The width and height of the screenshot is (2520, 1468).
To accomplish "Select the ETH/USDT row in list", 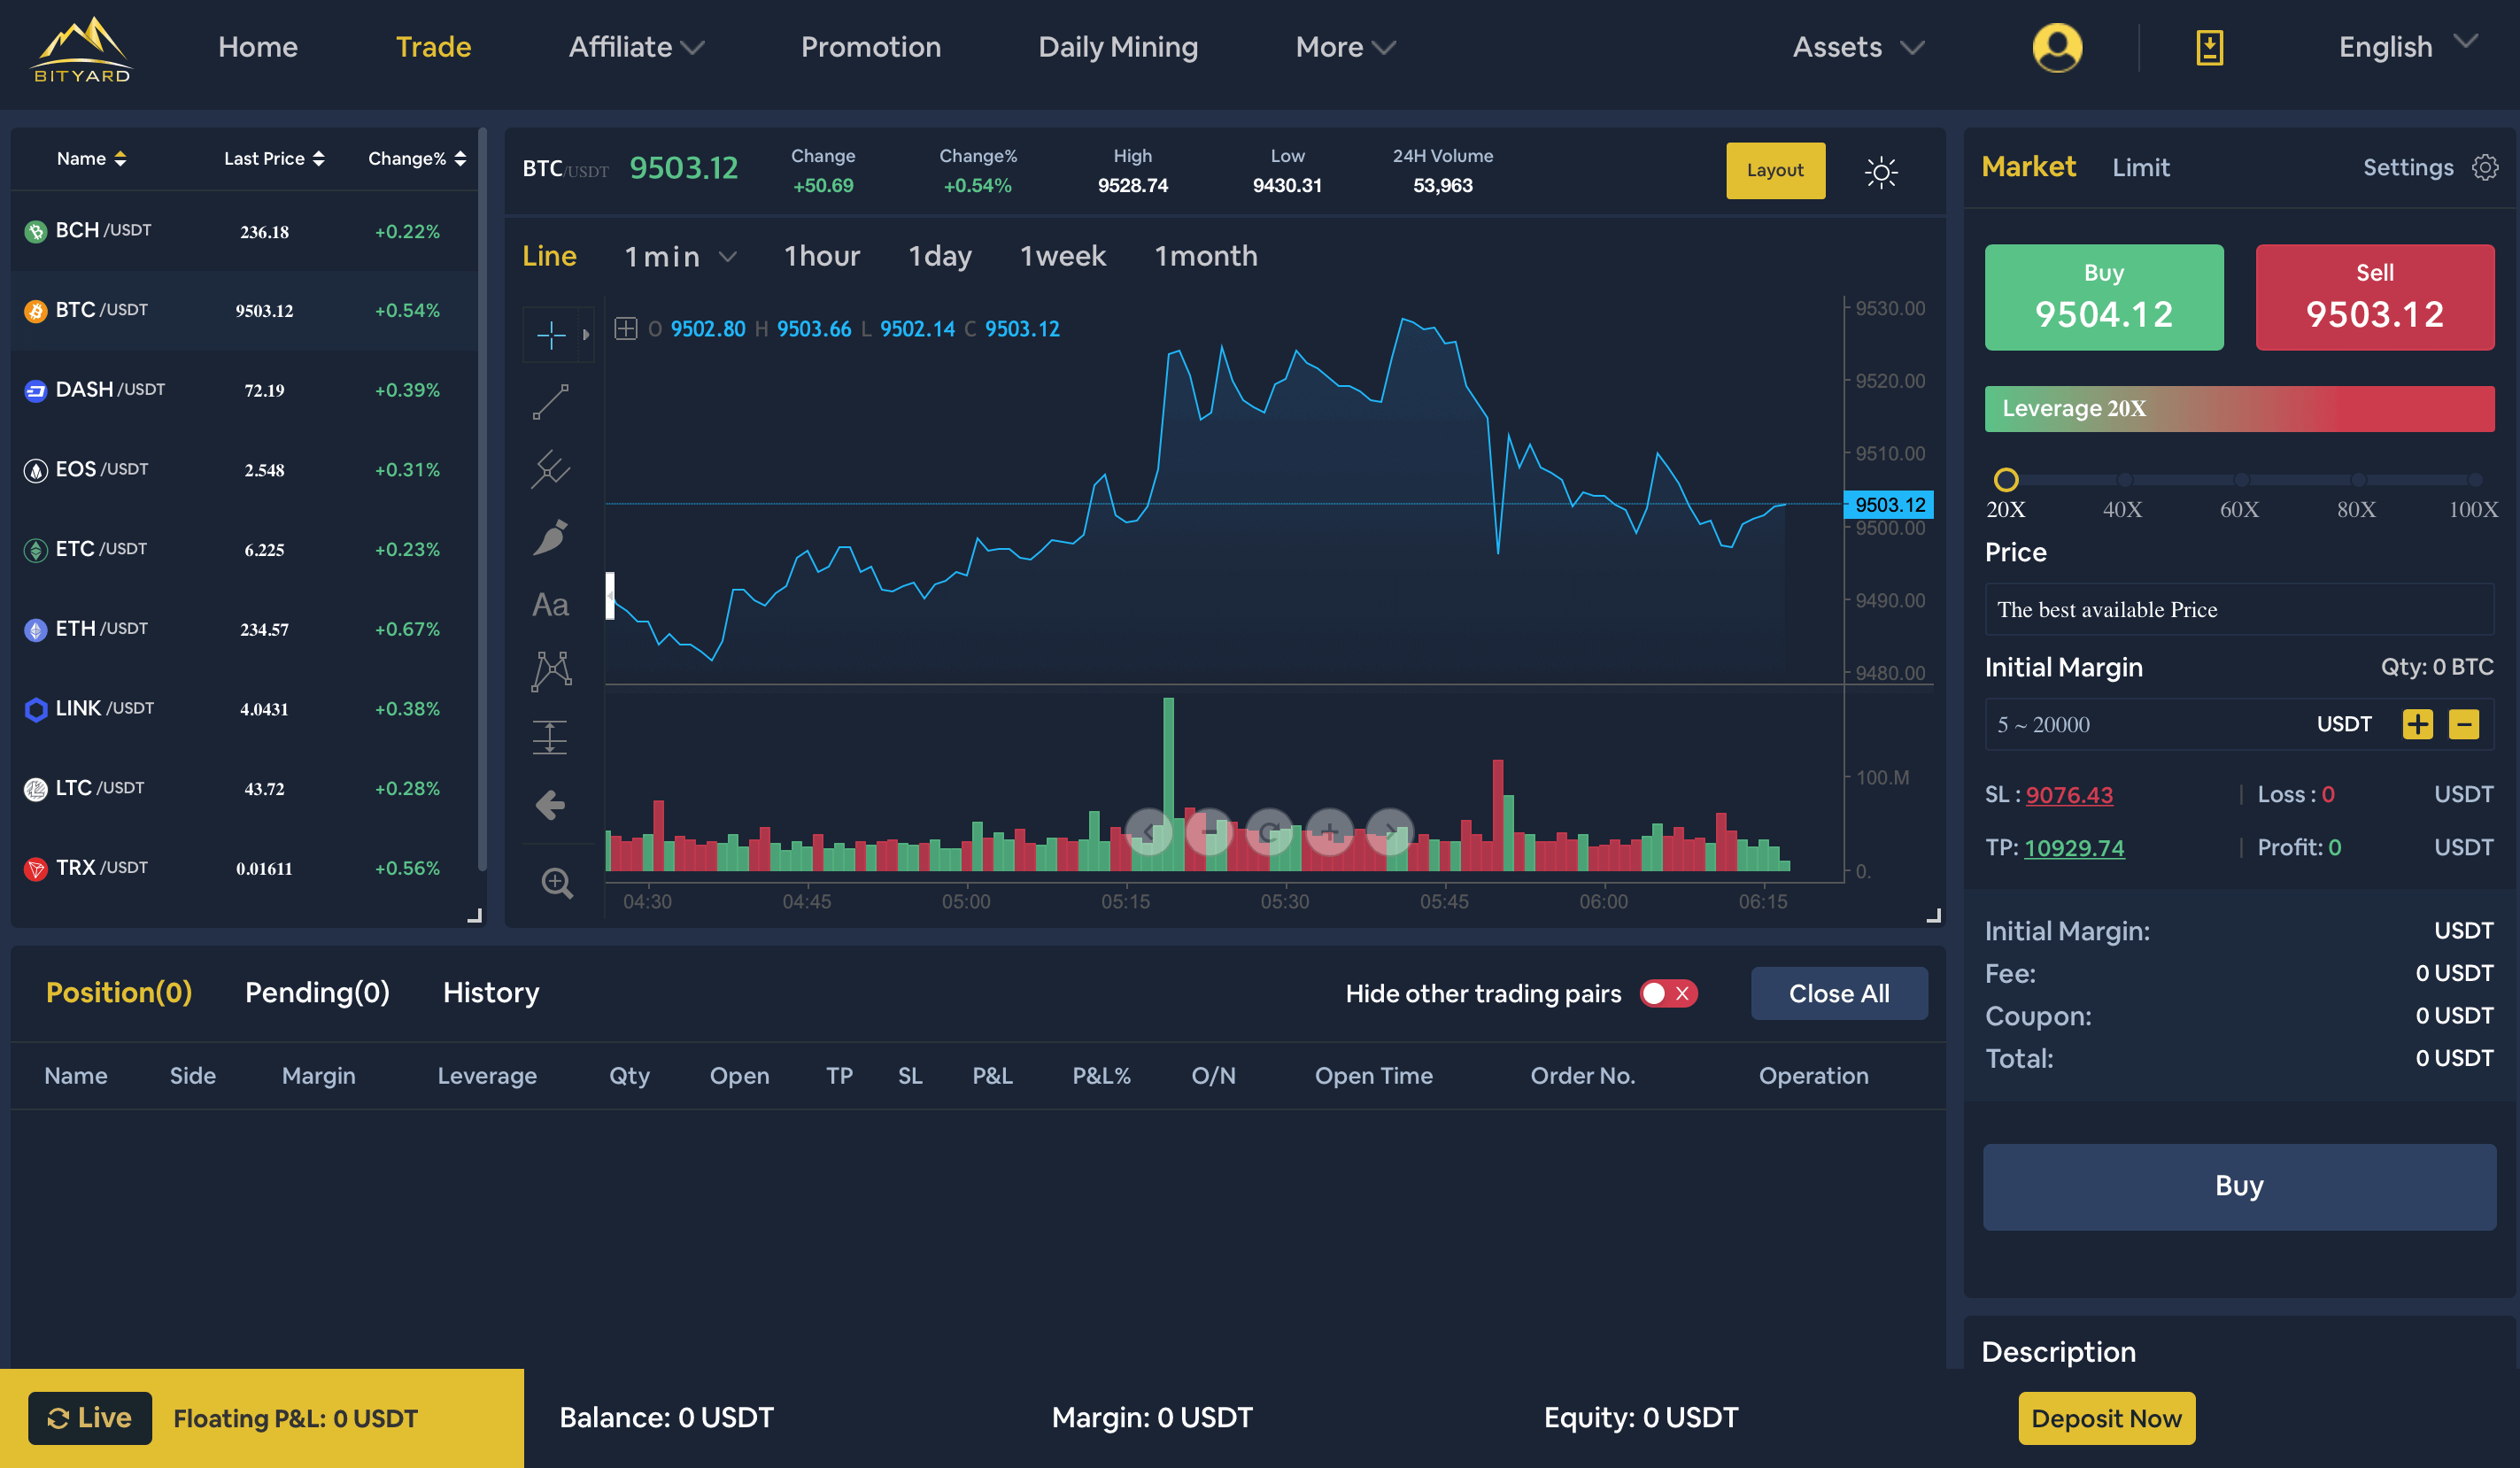I will tap(244, 629).
